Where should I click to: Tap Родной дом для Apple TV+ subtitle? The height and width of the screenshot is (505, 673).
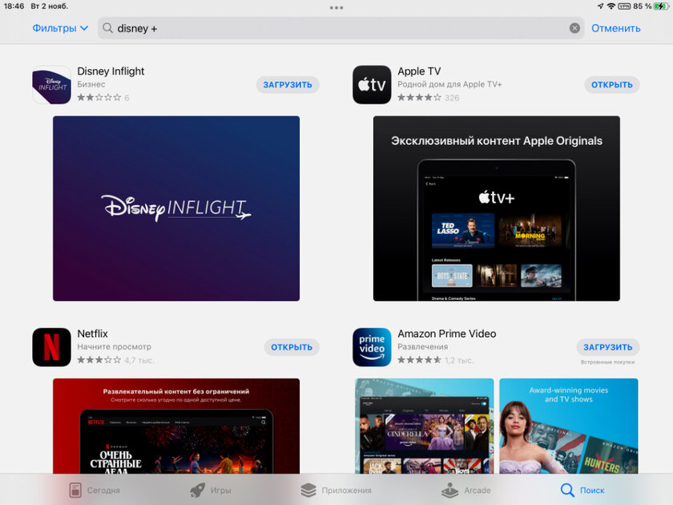point(449,84)
